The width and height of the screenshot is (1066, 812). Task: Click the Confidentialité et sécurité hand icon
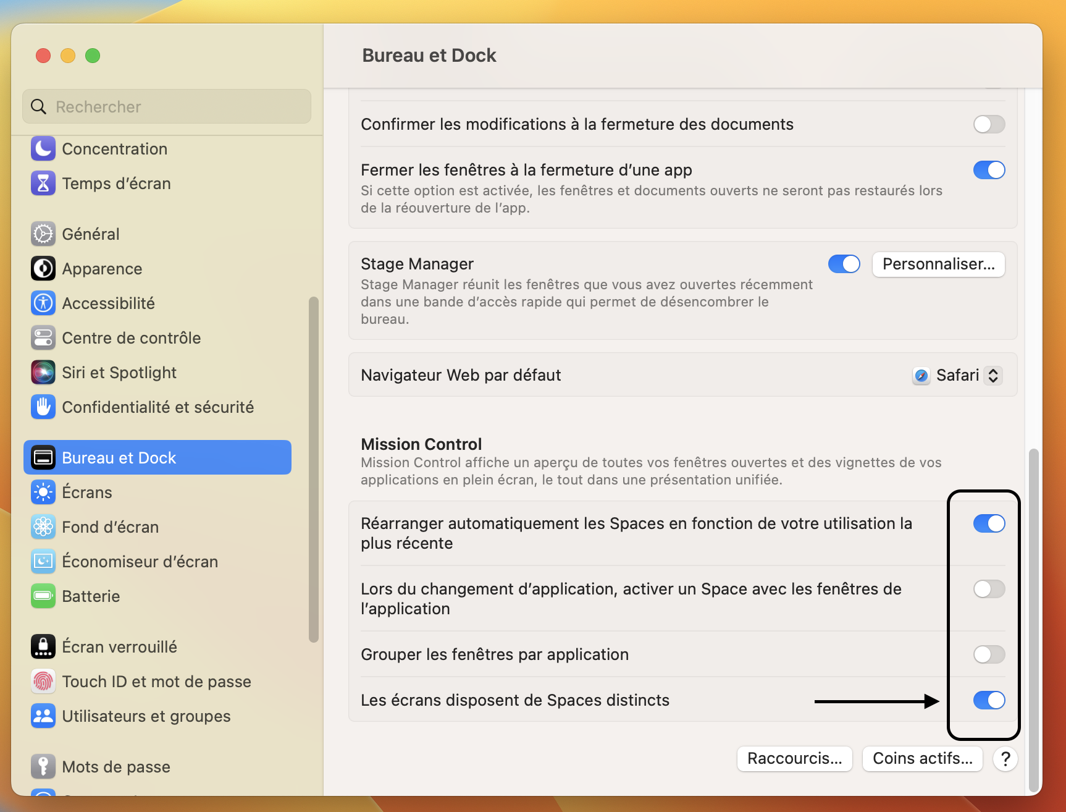click(43, 407)
